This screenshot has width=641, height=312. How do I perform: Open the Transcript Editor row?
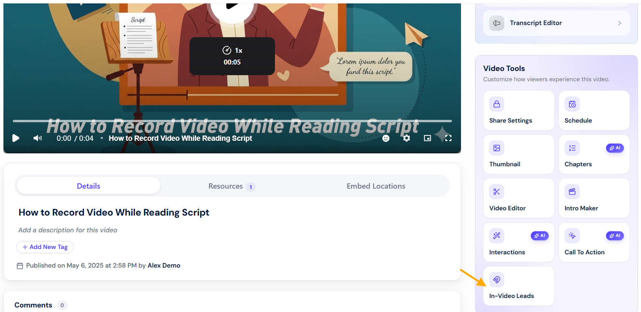(x=556, y=23)
